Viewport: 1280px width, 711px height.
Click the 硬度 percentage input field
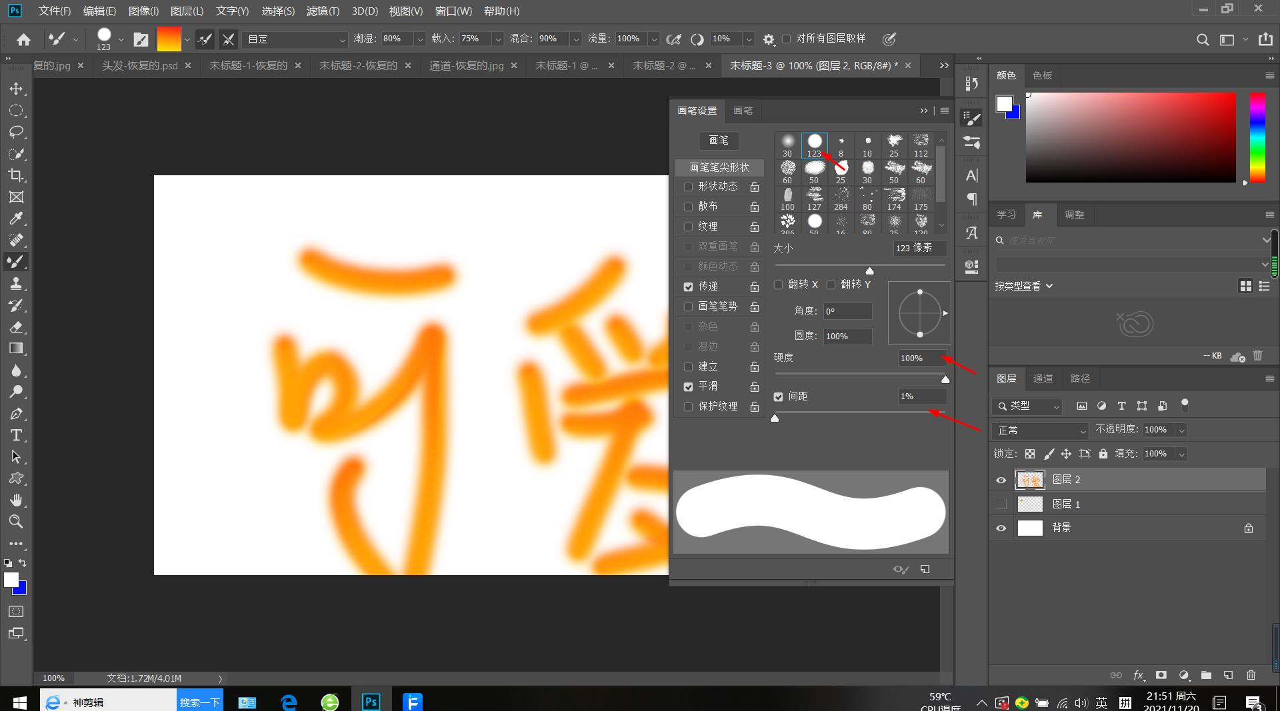pos(922,358)
